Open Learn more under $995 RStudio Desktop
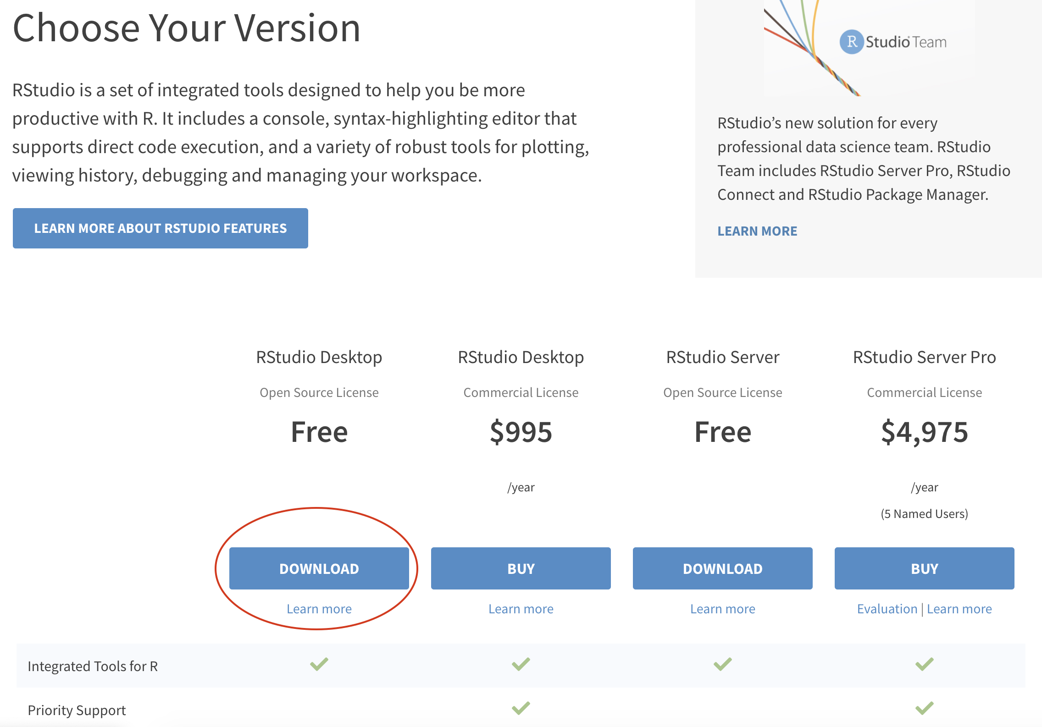Viewport: 1042px width, 727px height. (521, 609)
